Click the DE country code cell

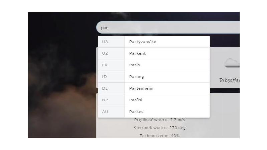pos(111,88)
